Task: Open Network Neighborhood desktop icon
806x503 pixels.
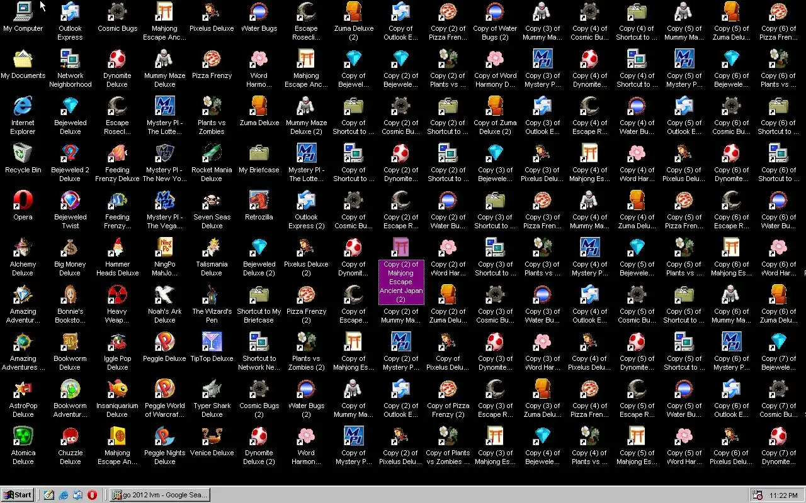Action: click(x=71, y=69)
